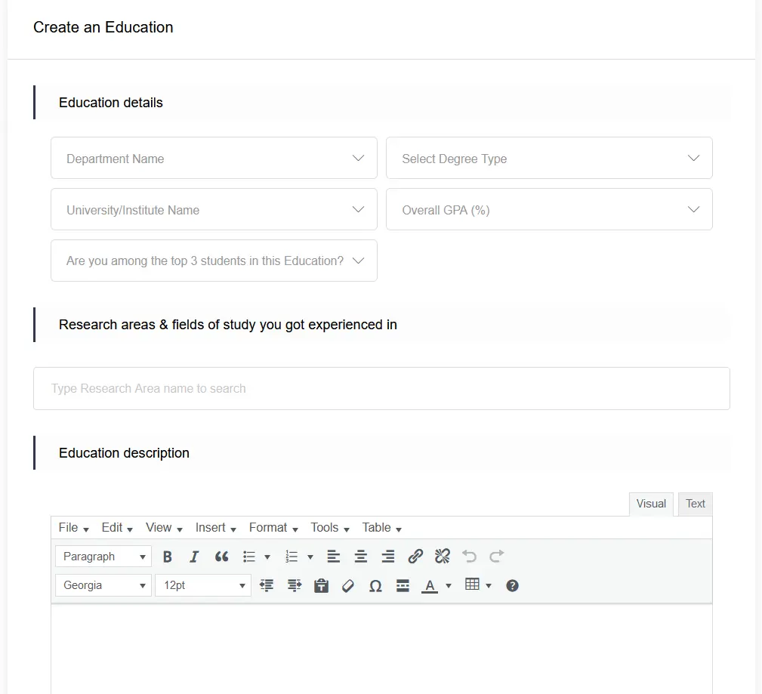Open the Insert menu
This screenshot has height=694, width=762.
click(215, 528)
